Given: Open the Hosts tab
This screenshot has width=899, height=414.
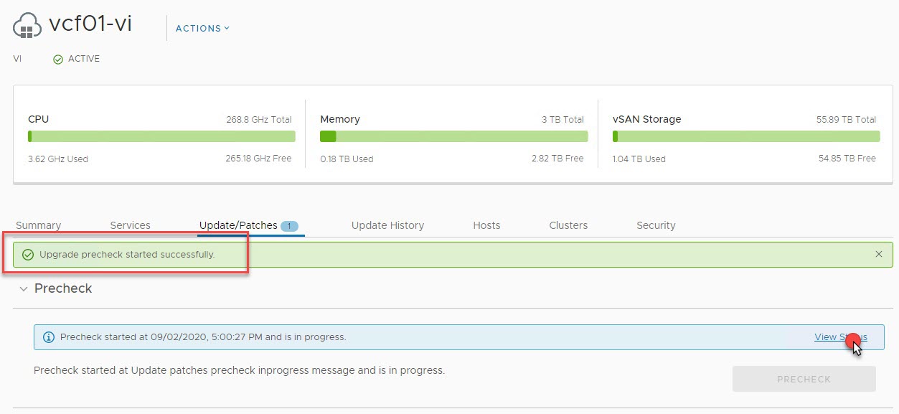Looking at the screenshot, I should (x=486, y=225).
